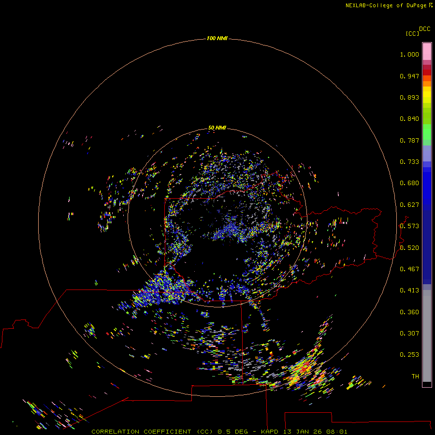Click the "[CC]" legend unit label
This screenshot has height=435, width=435.
(x=412, y=33)
